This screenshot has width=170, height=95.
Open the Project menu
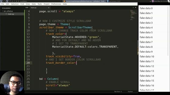click(46, 4)
